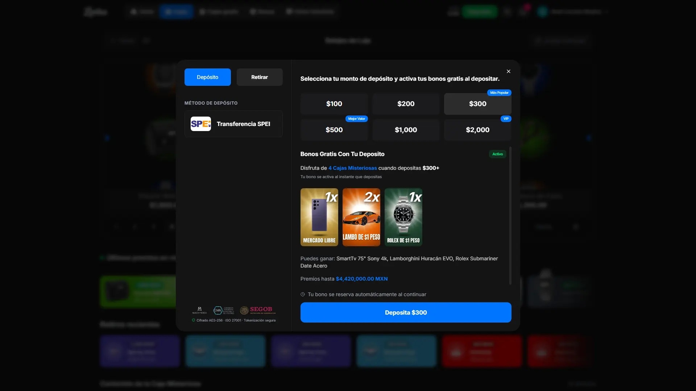696x391 pixels.
Task: Click the Tu bono se activa al instante text
Action: pos(341,177)
